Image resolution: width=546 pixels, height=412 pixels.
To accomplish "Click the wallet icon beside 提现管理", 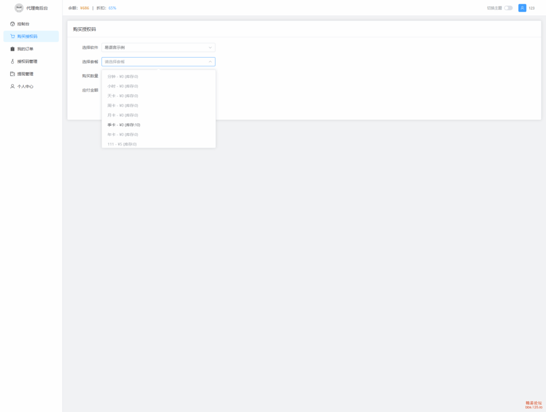I will pyautogui.click(x=12, y=74).
